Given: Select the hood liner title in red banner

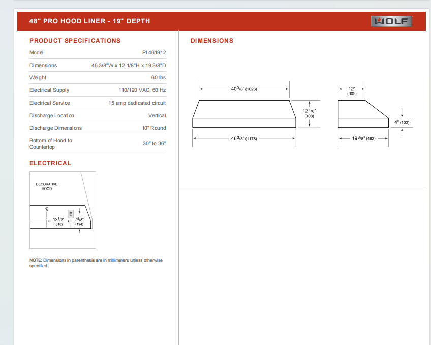Looking at the screenshot, I should [x=89, y=21].
